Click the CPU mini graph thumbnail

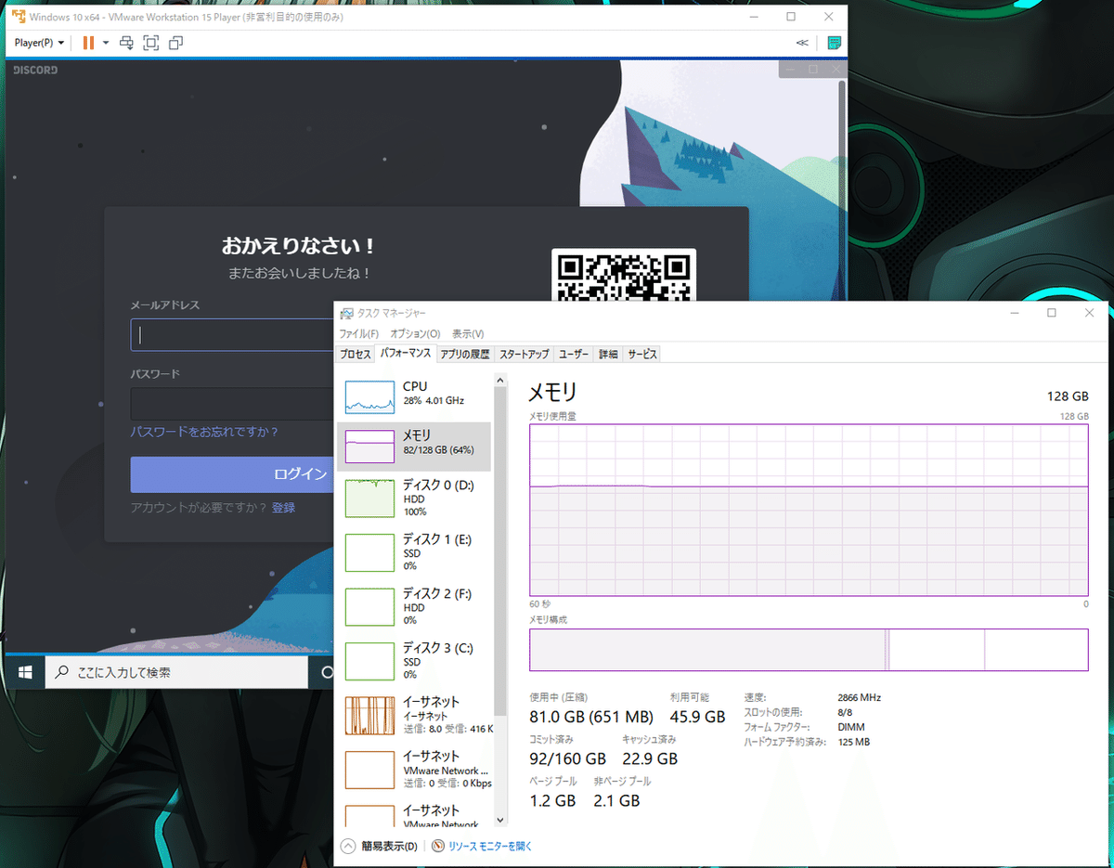click(369, 396)
